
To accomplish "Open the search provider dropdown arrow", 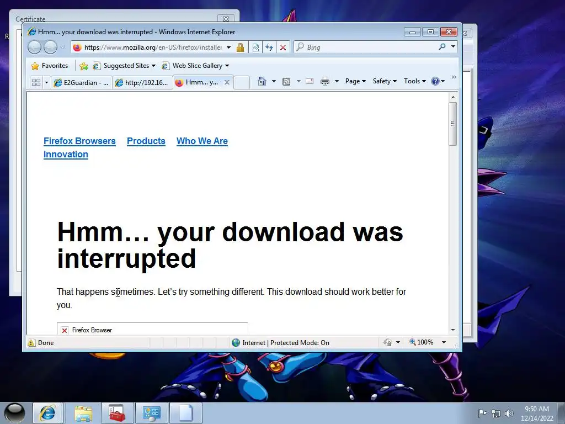I will 453,46.
